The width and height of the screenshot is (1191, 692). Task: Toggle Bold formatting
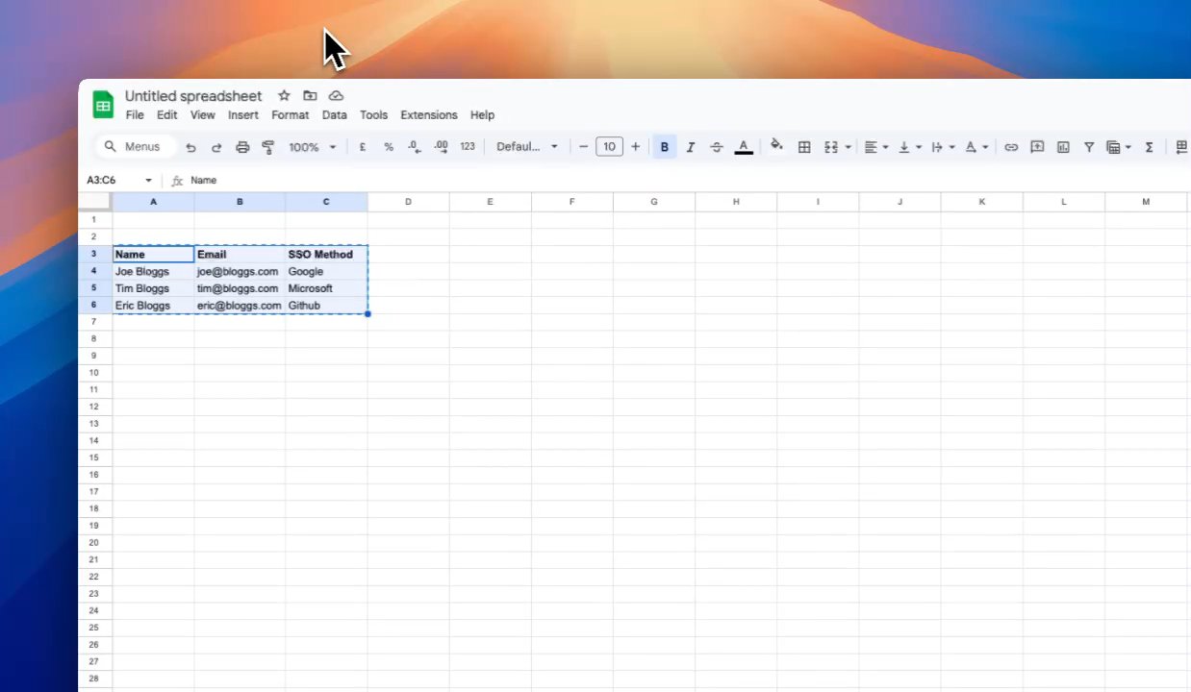[664, 147]
